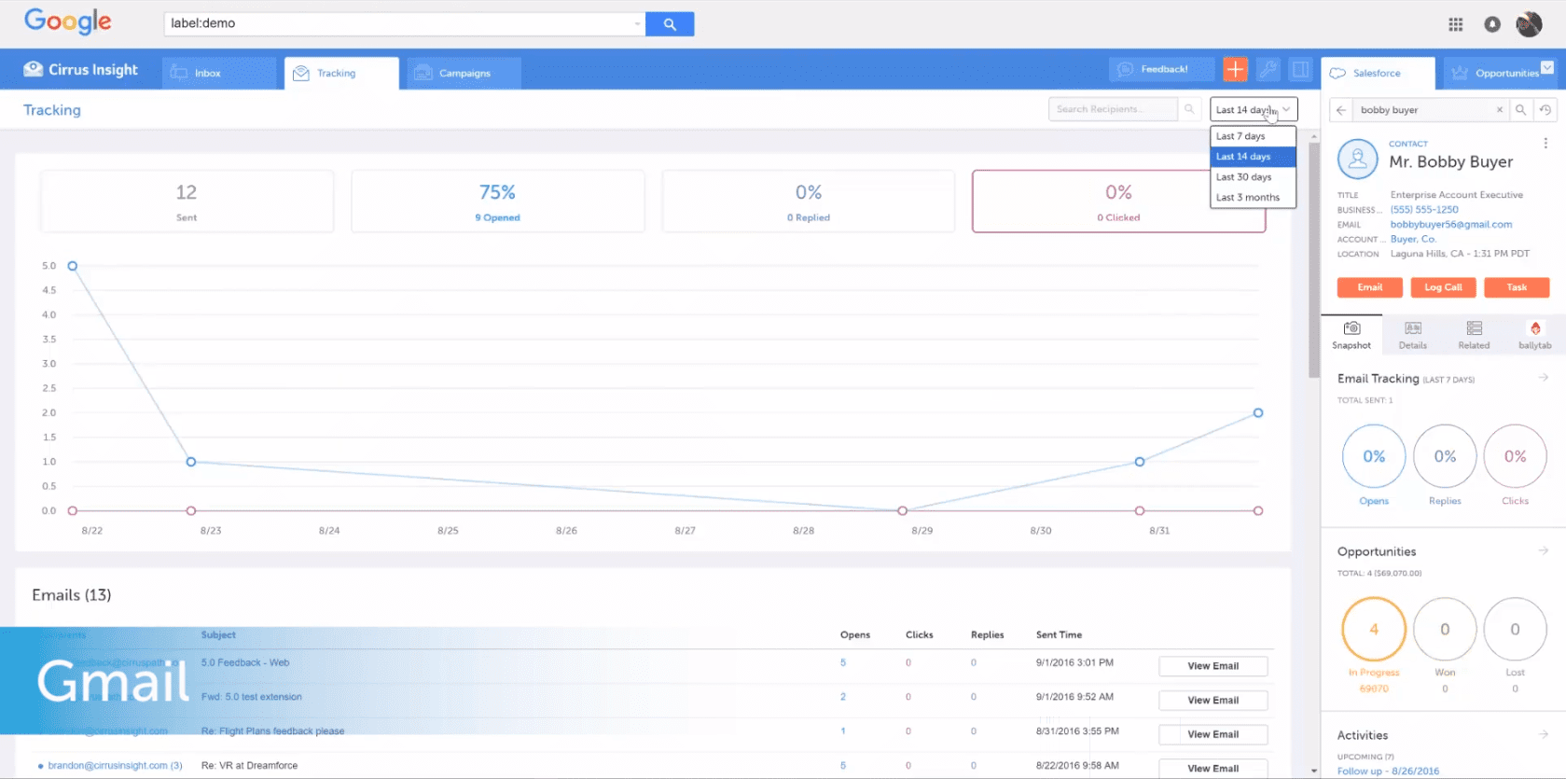Click the orange Email button
The image size is (1566, 779).
click(x=1370, y=287)
